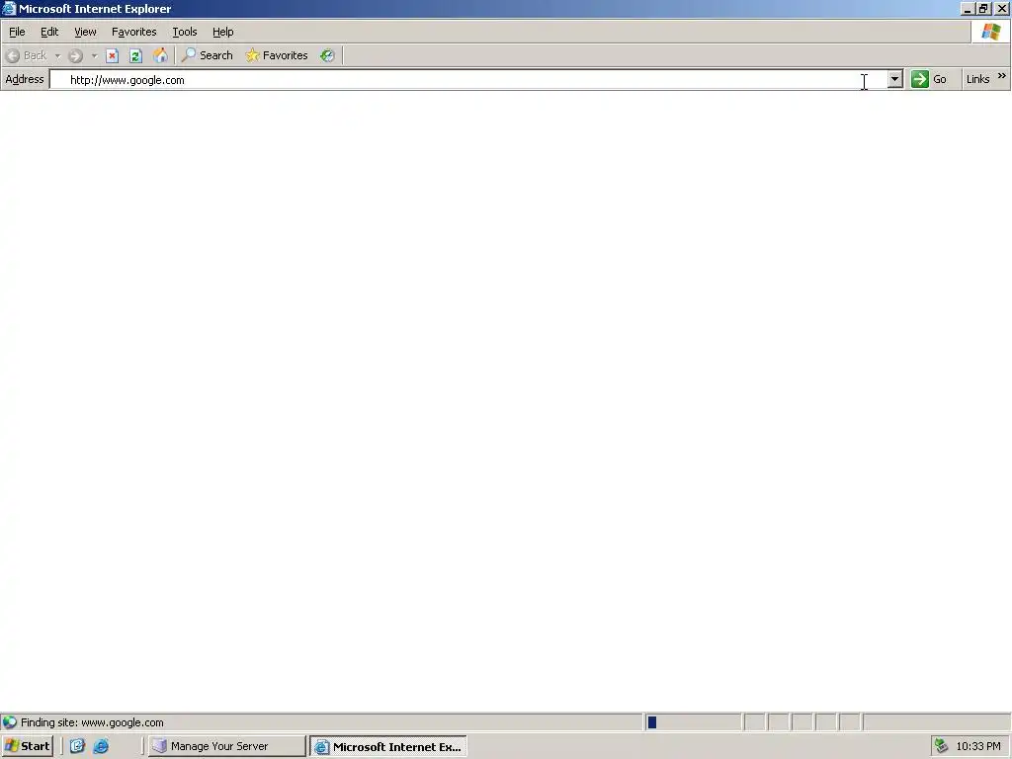1012x759 pixels.
Task: Click the status bar globe icon
Action: coord(10,722)
